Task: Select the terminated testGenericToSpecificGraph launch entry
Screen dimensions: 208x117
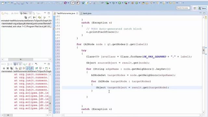Action: pos(26,20)
